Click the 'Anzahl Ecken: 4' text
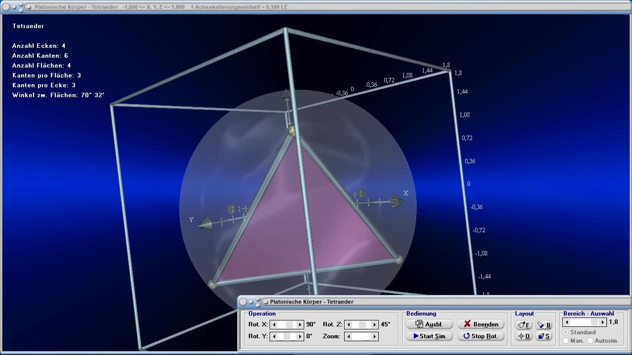Viewport: 632px width, 355px height. tap(39, 46)
